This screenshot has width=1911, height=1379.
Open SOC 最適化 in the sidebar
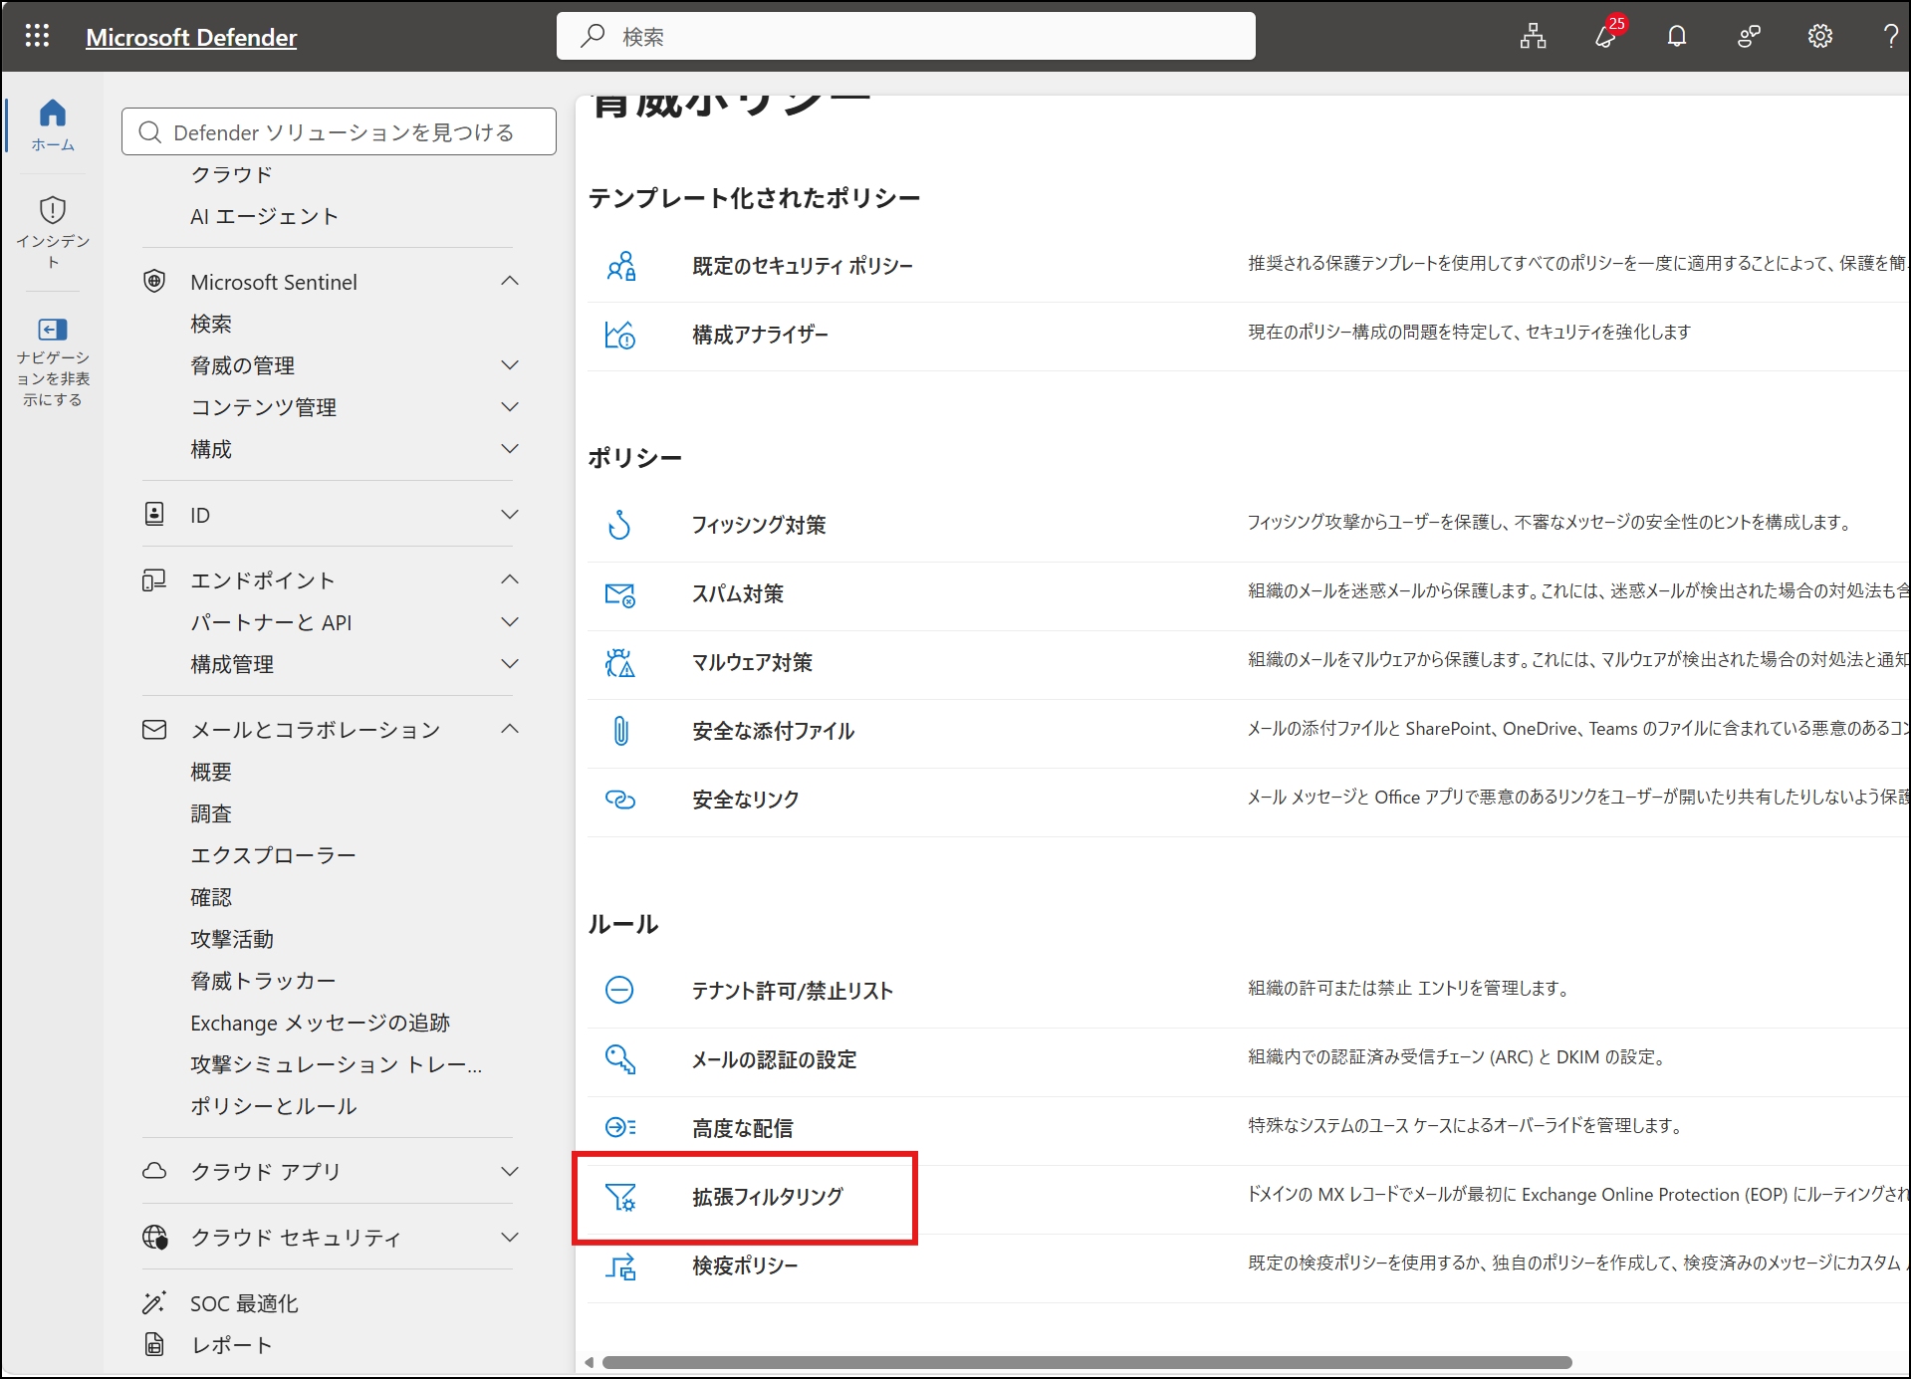[244, 1303]
